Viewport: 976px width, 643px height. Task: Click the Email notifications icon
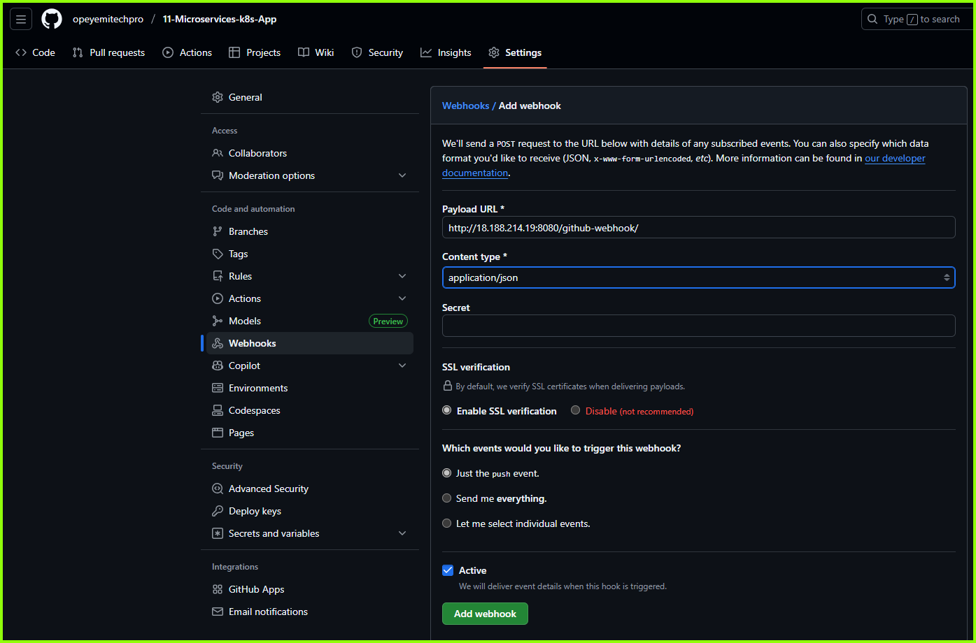tap(218, 612)
